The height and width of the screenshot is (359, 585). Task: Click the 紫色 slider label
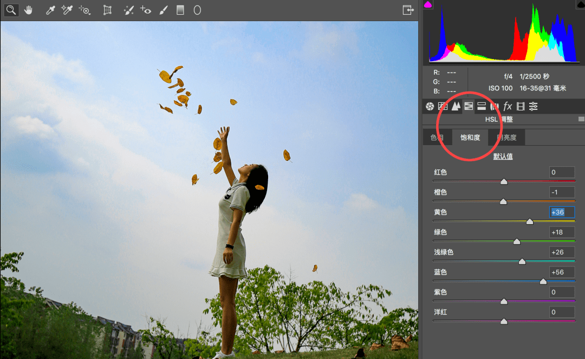tap(440, 292)
